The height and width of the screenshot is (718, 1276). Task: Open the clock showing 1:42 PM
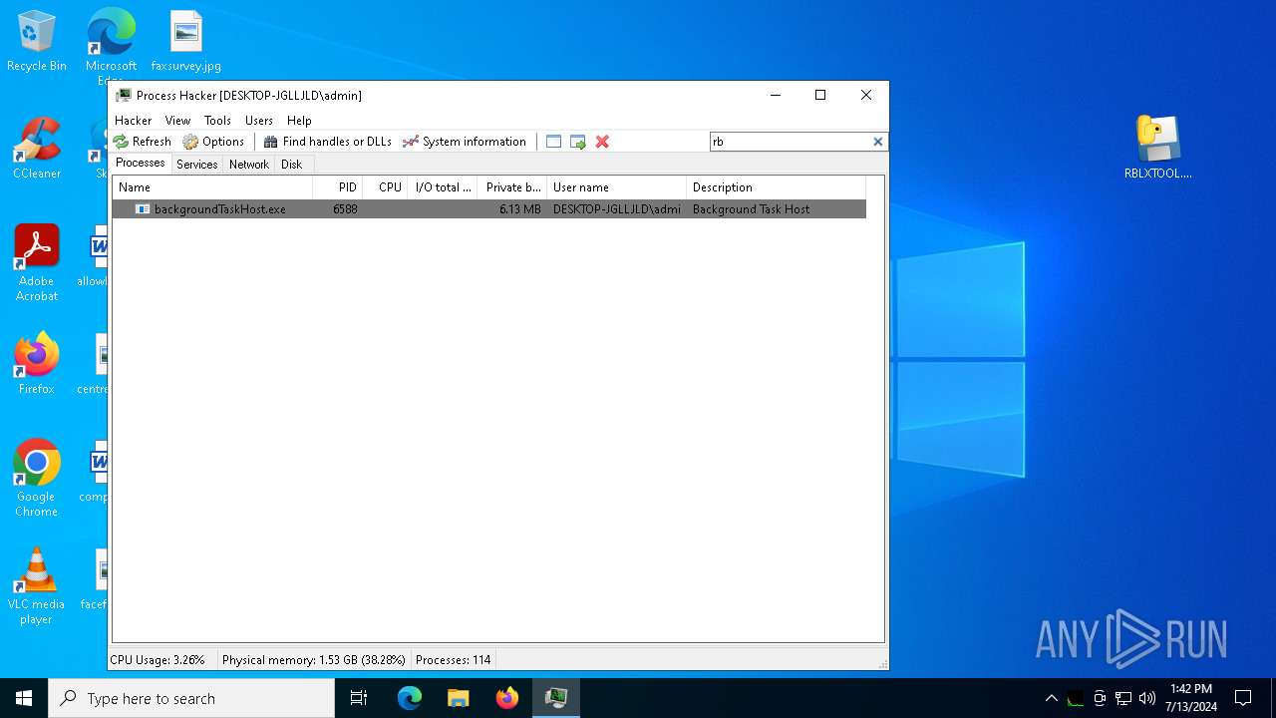1191,698
